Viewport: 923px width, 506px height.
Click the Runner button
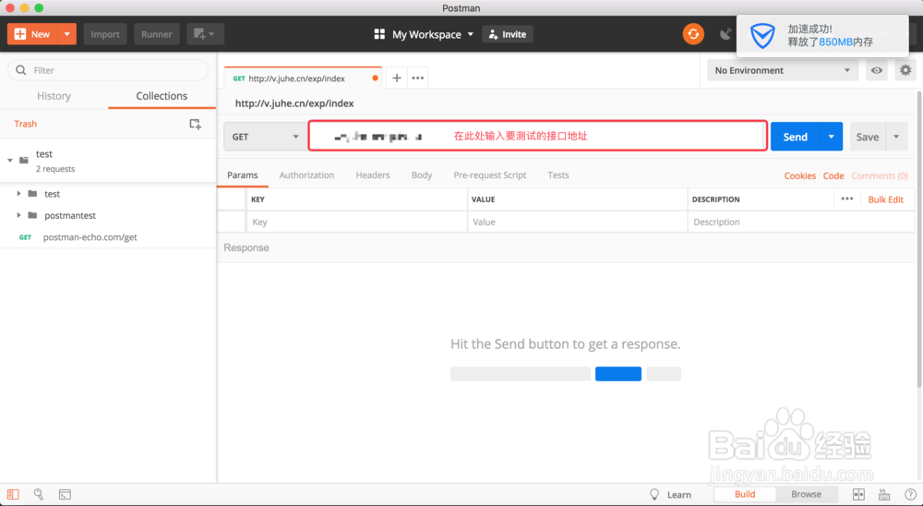click(x=157, y=34)
